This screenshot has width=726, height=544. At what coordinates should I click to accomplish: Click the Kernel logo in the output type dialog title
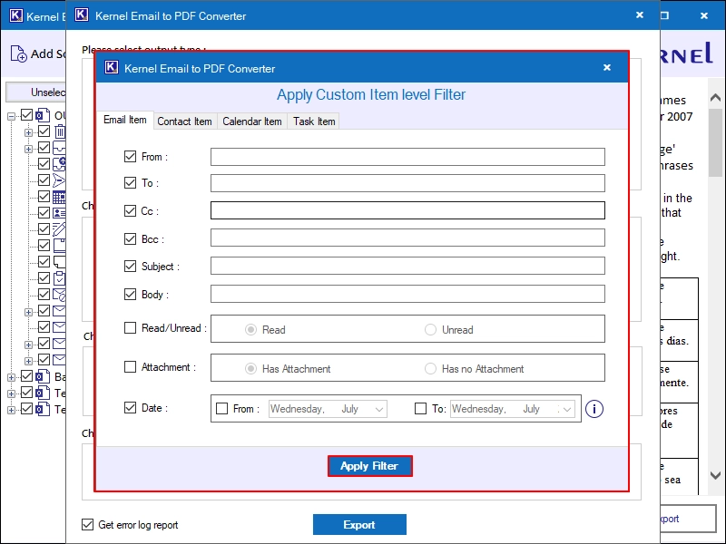(x=82, y=15)
